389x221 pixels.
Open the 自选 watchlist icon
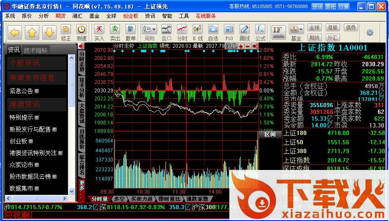pos(213,33)
